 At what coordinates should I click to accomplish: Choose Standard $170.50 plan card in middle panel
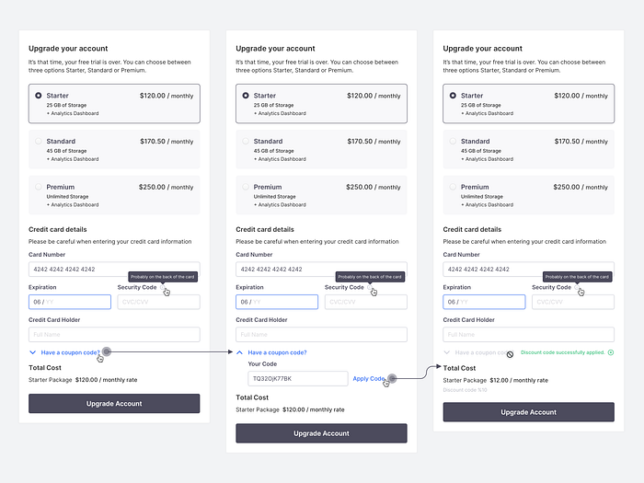click(321, 149)
